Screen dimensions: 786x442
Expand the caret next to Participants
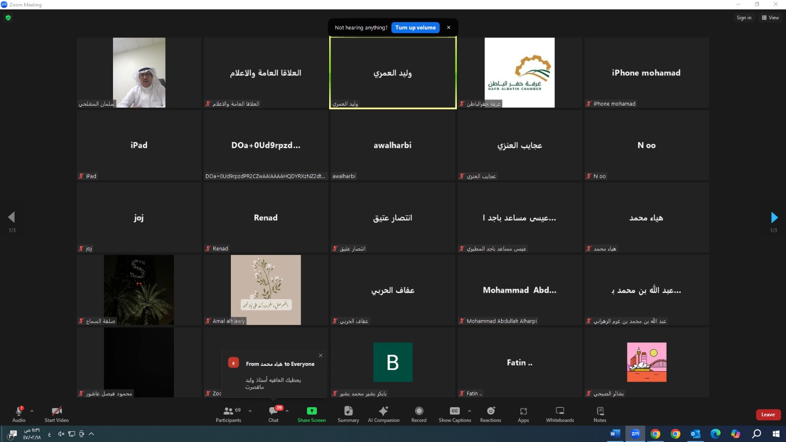click(250, 411)
